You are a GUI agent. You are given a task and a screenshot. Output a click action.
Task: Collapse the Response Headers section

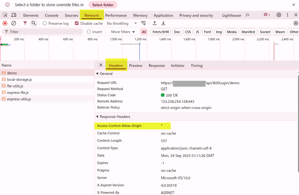pyautogui.click(x=97, y=117)
